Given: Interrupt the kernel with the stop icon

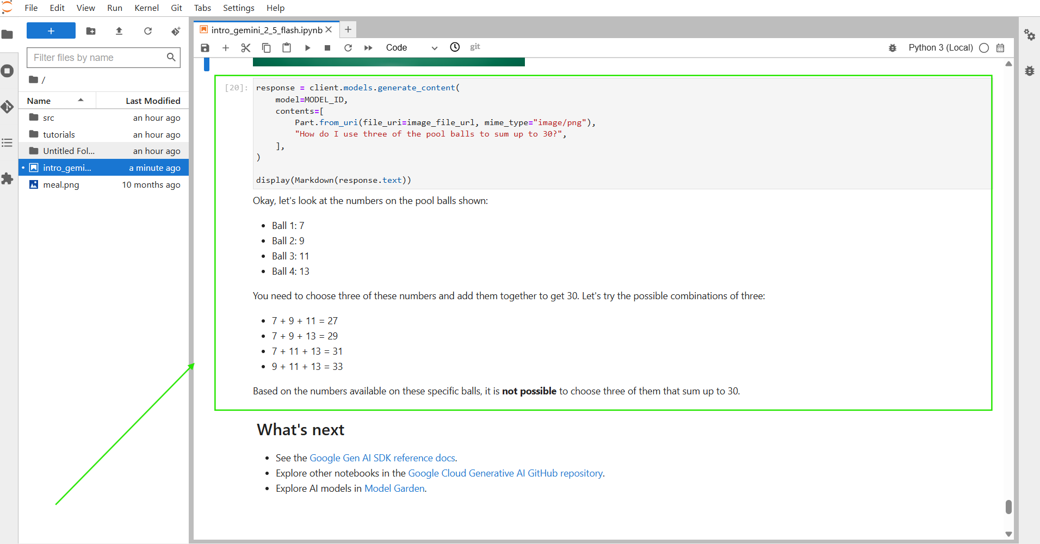Looking at the screenshot, I should click(x=327, y=48).
